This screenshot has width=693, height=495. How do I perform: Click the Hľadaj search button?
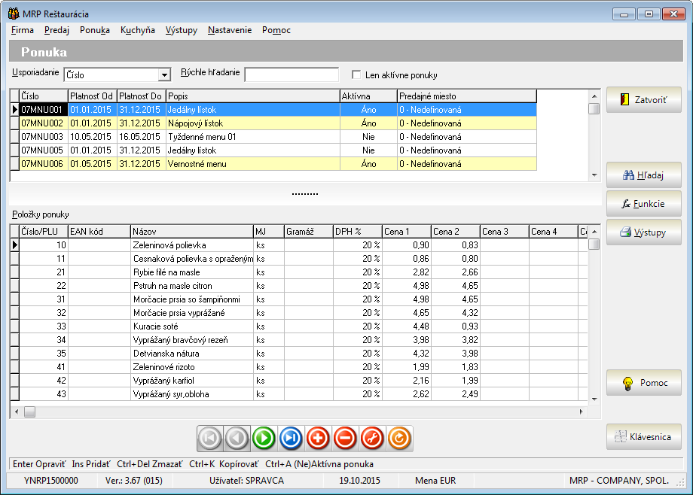click(643, 175)
